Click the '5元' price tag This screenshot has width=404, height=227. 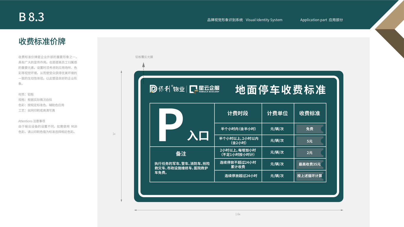click(310, 141)
